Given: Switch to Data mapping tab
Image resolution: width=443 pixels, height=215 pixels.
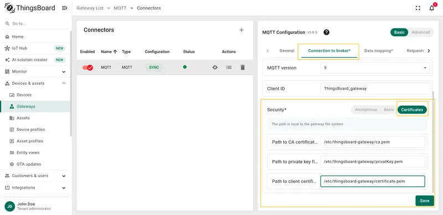Looking at the screenshot, I should pos(379,50).
